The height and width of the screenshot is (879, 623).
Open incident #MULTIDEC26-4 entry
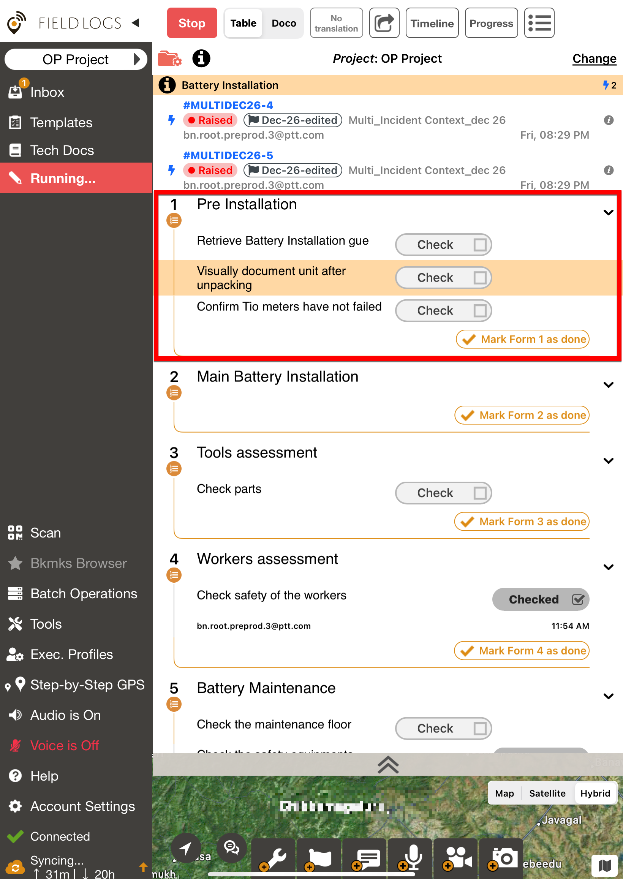pos(228,105)
